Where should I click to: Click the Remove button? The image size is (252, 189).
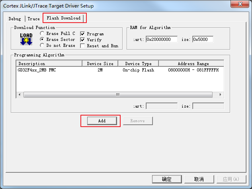[138, 121]
